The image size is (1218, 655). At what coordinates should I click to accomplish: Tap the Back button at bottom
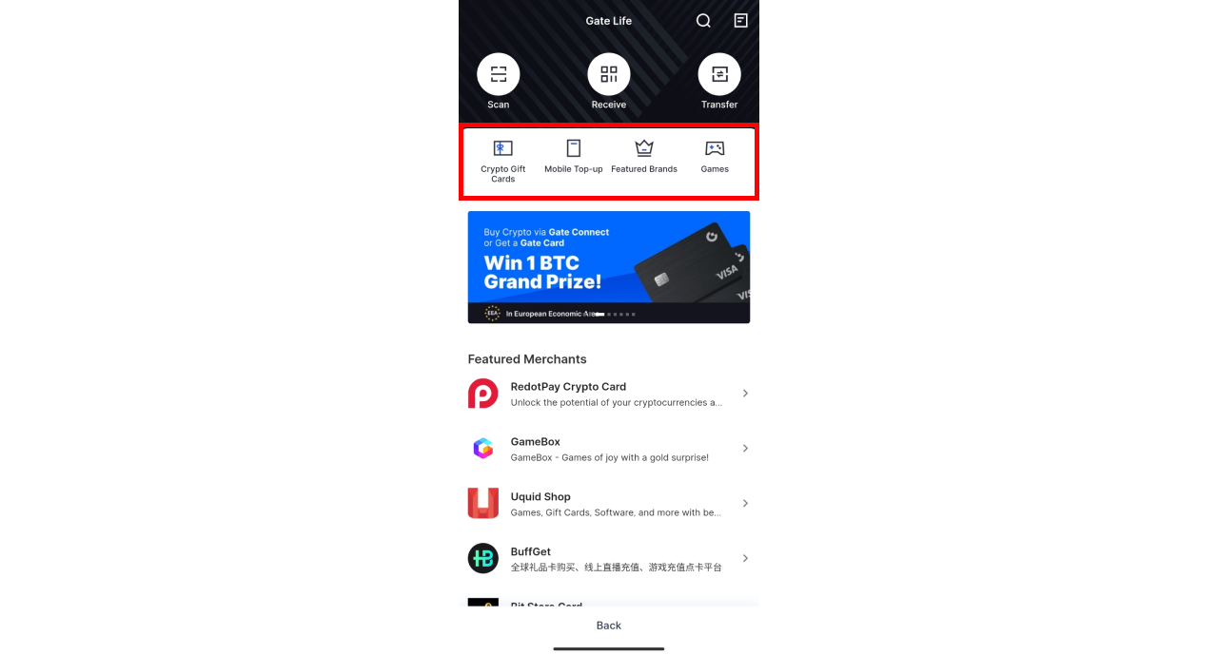point(609,626)
